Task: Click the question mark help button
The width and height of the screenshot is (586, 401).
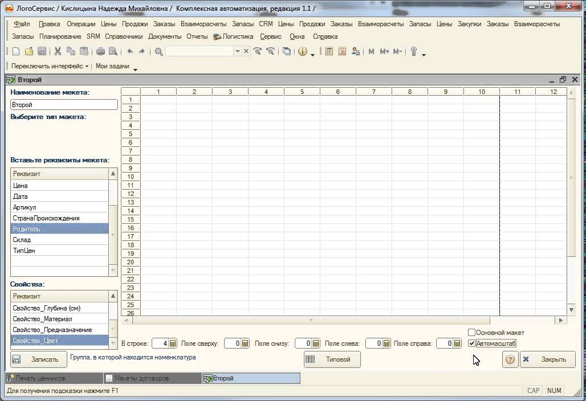Action: (x=510, y=359)
